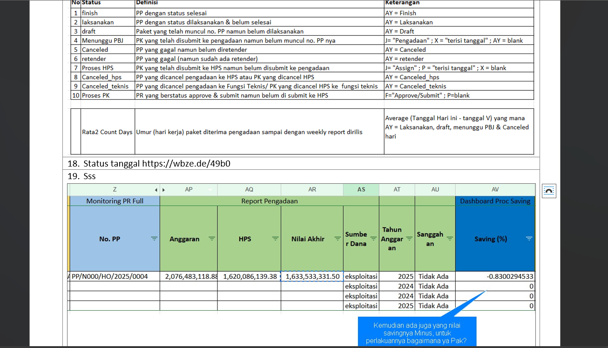Viewport: 608px width, 348px height.
Task: Select column header AV
Action: (495, 190)
